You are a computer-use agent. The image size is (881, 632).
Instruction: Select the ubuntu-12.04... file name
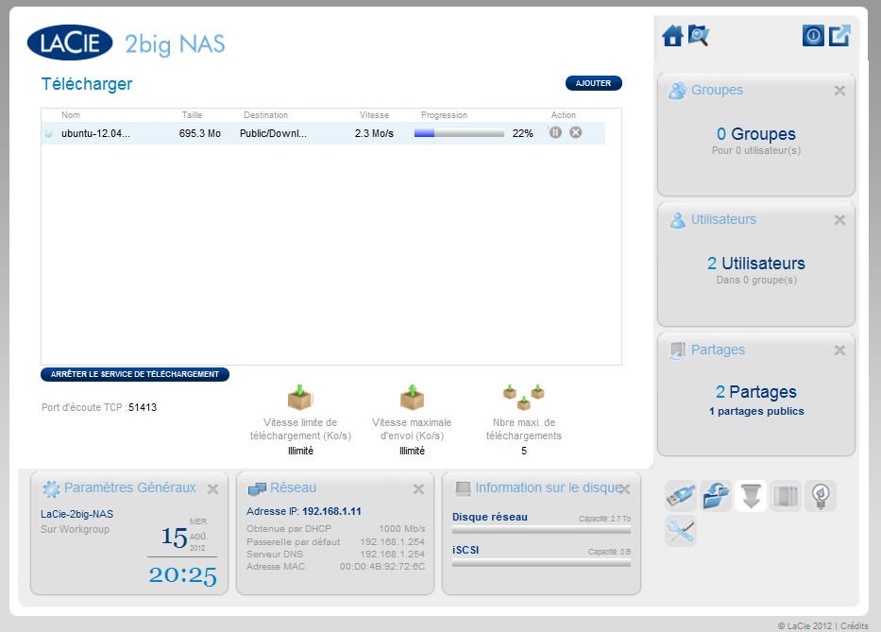coord(95,133)
